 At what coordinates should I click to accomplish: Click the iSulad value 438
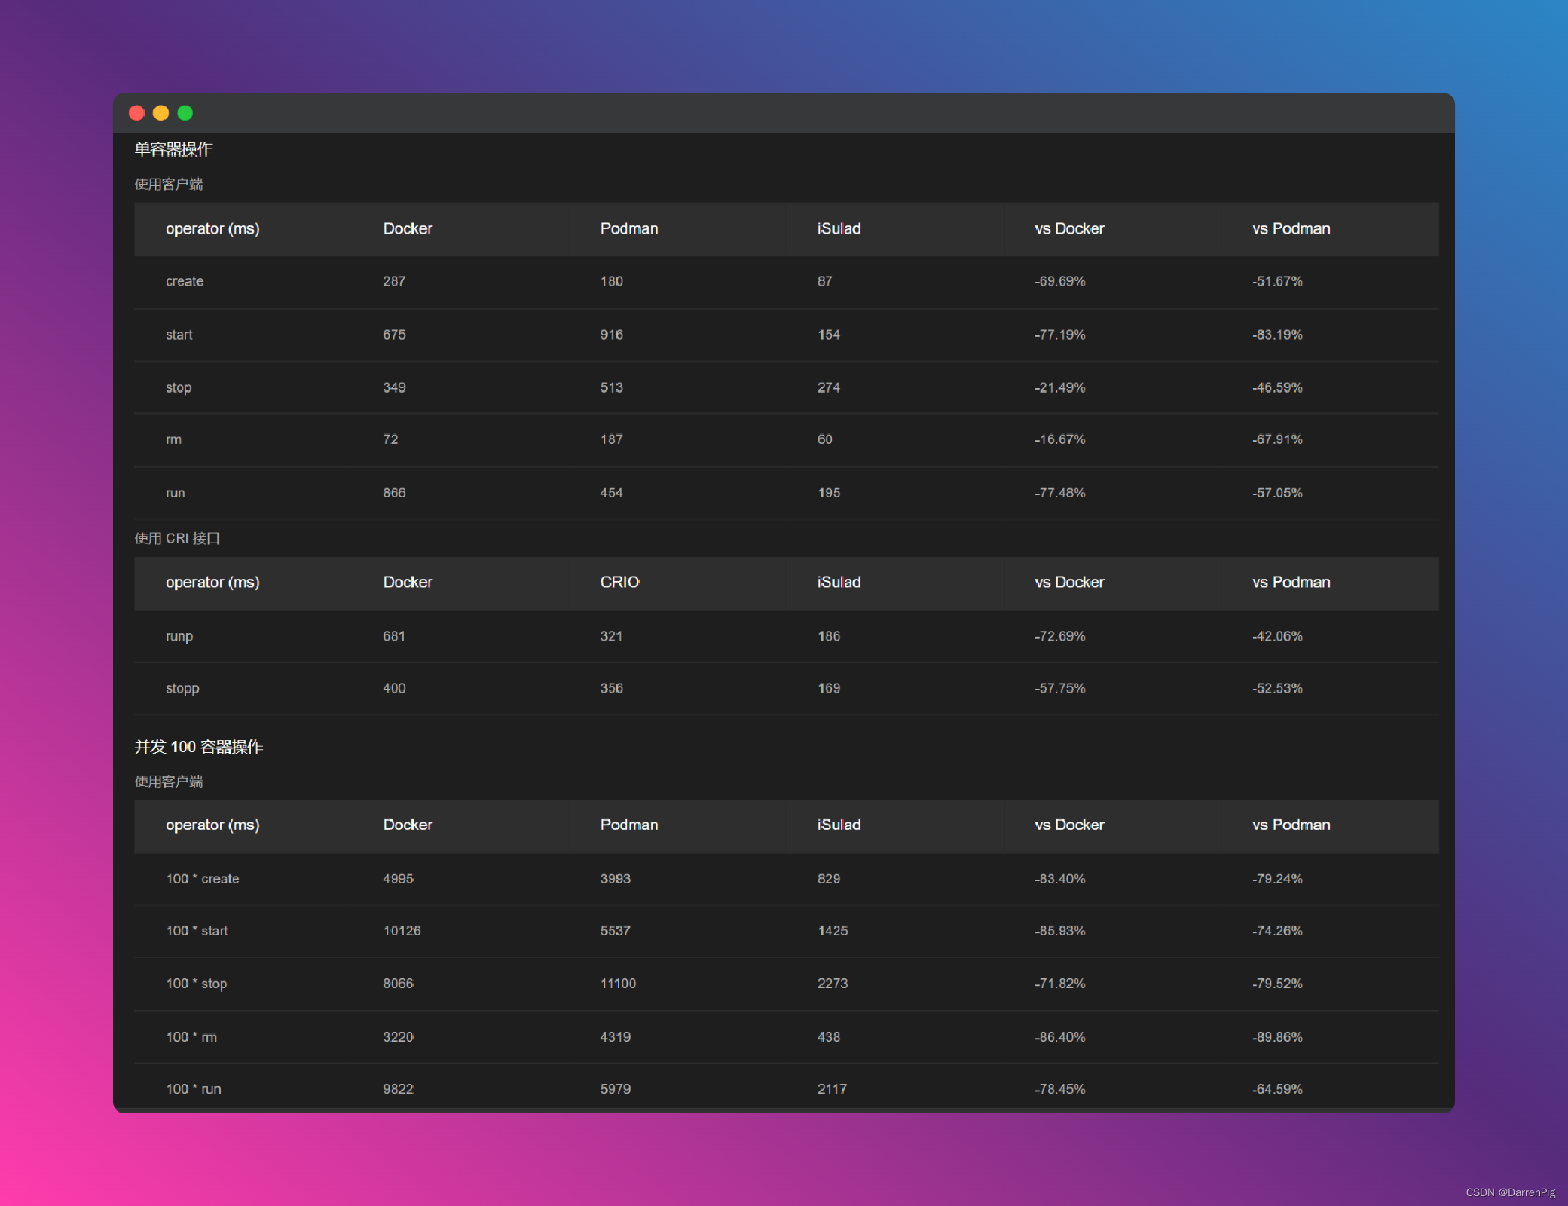coord(829,1037)
